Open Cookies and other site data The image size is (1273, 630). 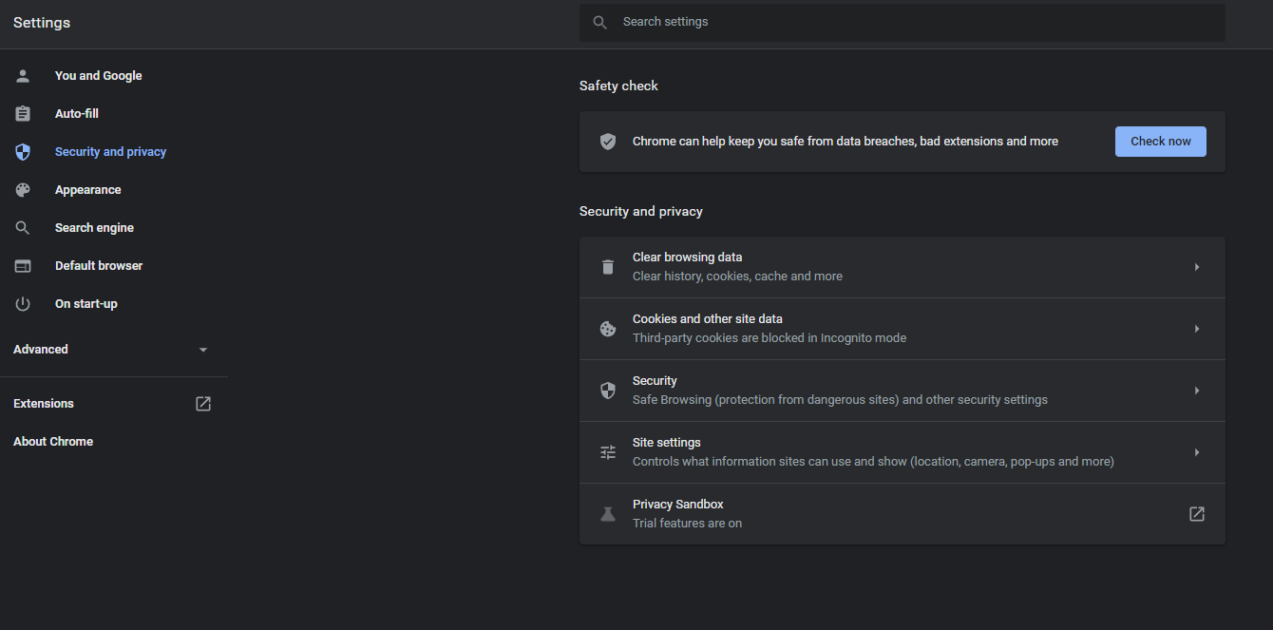coord(902,329)
